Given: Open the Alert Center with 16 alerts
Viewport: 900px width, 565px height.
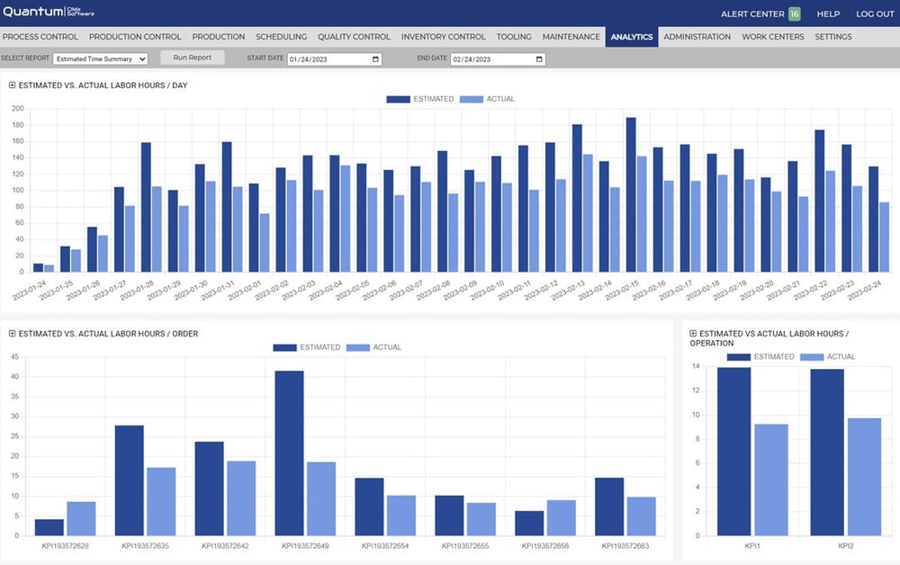Looking at the screenshot, I should tap(761, 13).
